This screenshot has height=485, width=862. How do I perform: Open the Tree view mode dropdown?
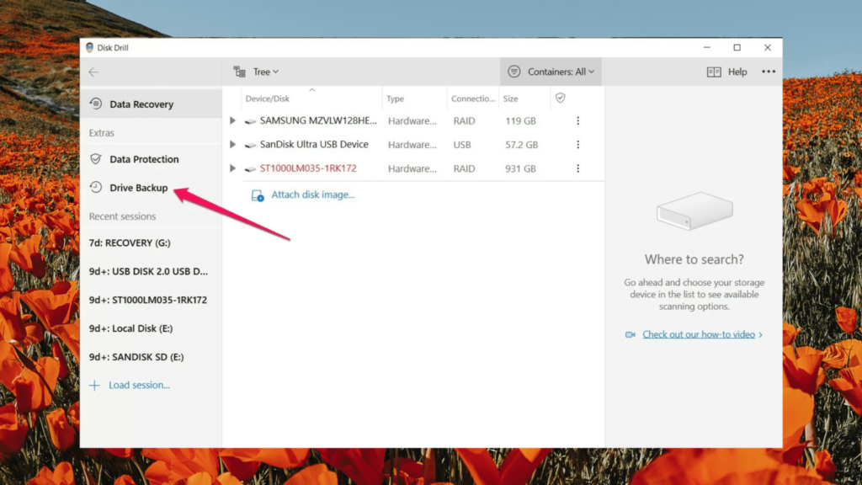click(x=262, y=72)
